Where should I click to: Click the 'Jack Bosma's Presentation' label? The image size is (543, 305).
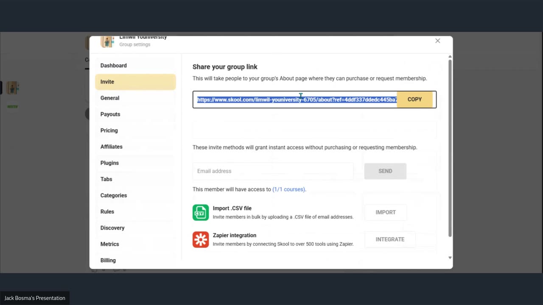(35, 298)
